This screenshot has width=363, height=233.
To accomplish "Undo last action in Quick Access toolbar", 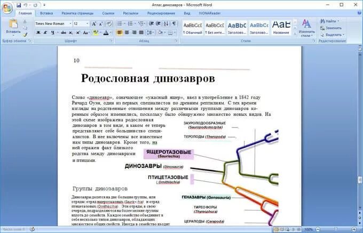I will pos(26,5).
